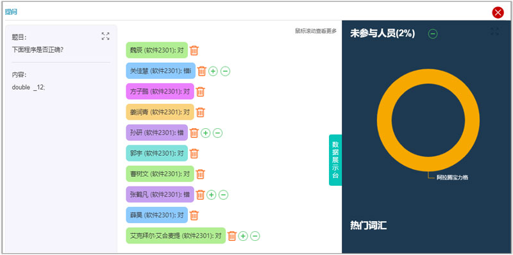The image size is (513, 255).
Task: Delete the answer from 郭宇
Action: (x=194, y=153)
